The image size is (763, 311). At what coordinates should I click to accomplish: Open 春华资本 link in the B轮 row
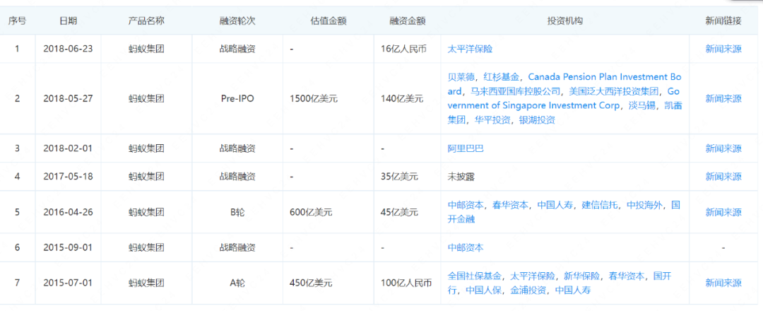pyautogui.click(x=511, y=205)
